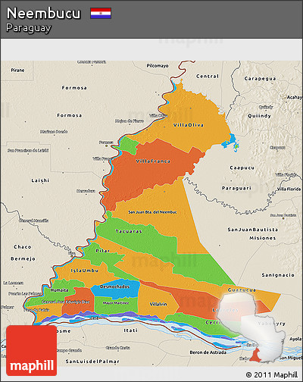
Task: Click the Laishi label
Action: pos(40,180)
